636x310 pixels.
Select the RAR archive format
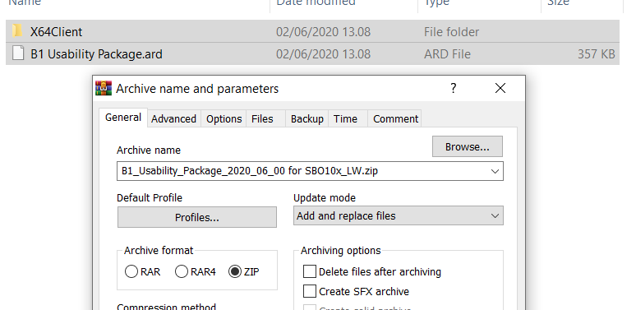[x=131, y=271]
